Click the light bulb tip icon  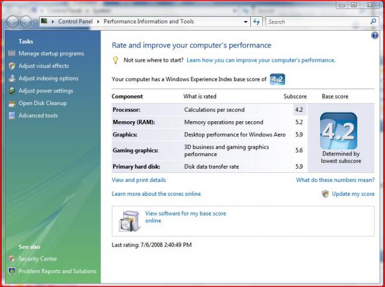pyautogui.click(x=115, y=60)
